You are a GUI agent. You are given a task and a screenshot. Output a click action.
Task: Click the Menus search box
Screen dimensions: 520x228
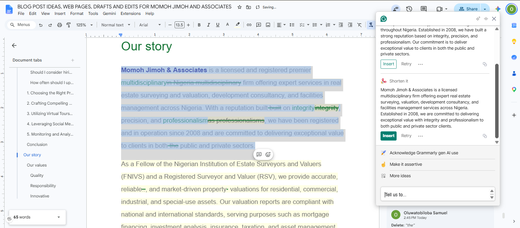click(x=21, y=25)
